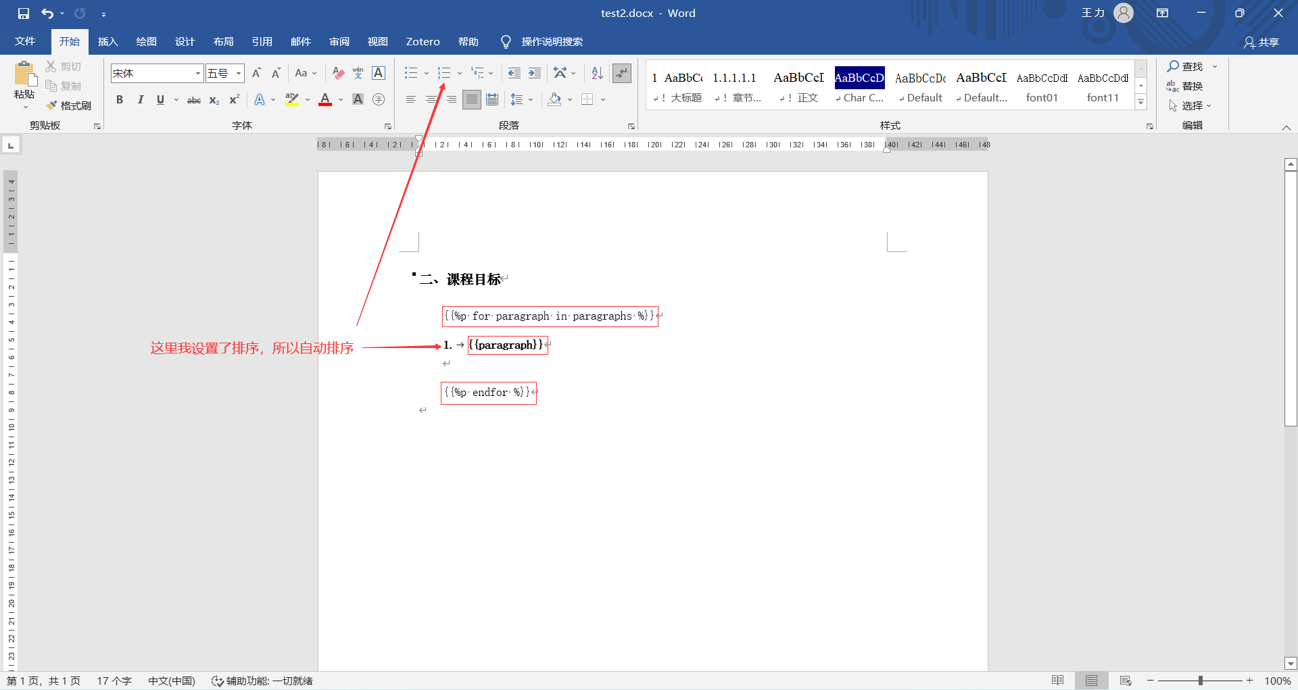The height and width of the screenshot is (690, 1298).
Task: Toggle show/hide paragraph marks
Action: [621, 73]
